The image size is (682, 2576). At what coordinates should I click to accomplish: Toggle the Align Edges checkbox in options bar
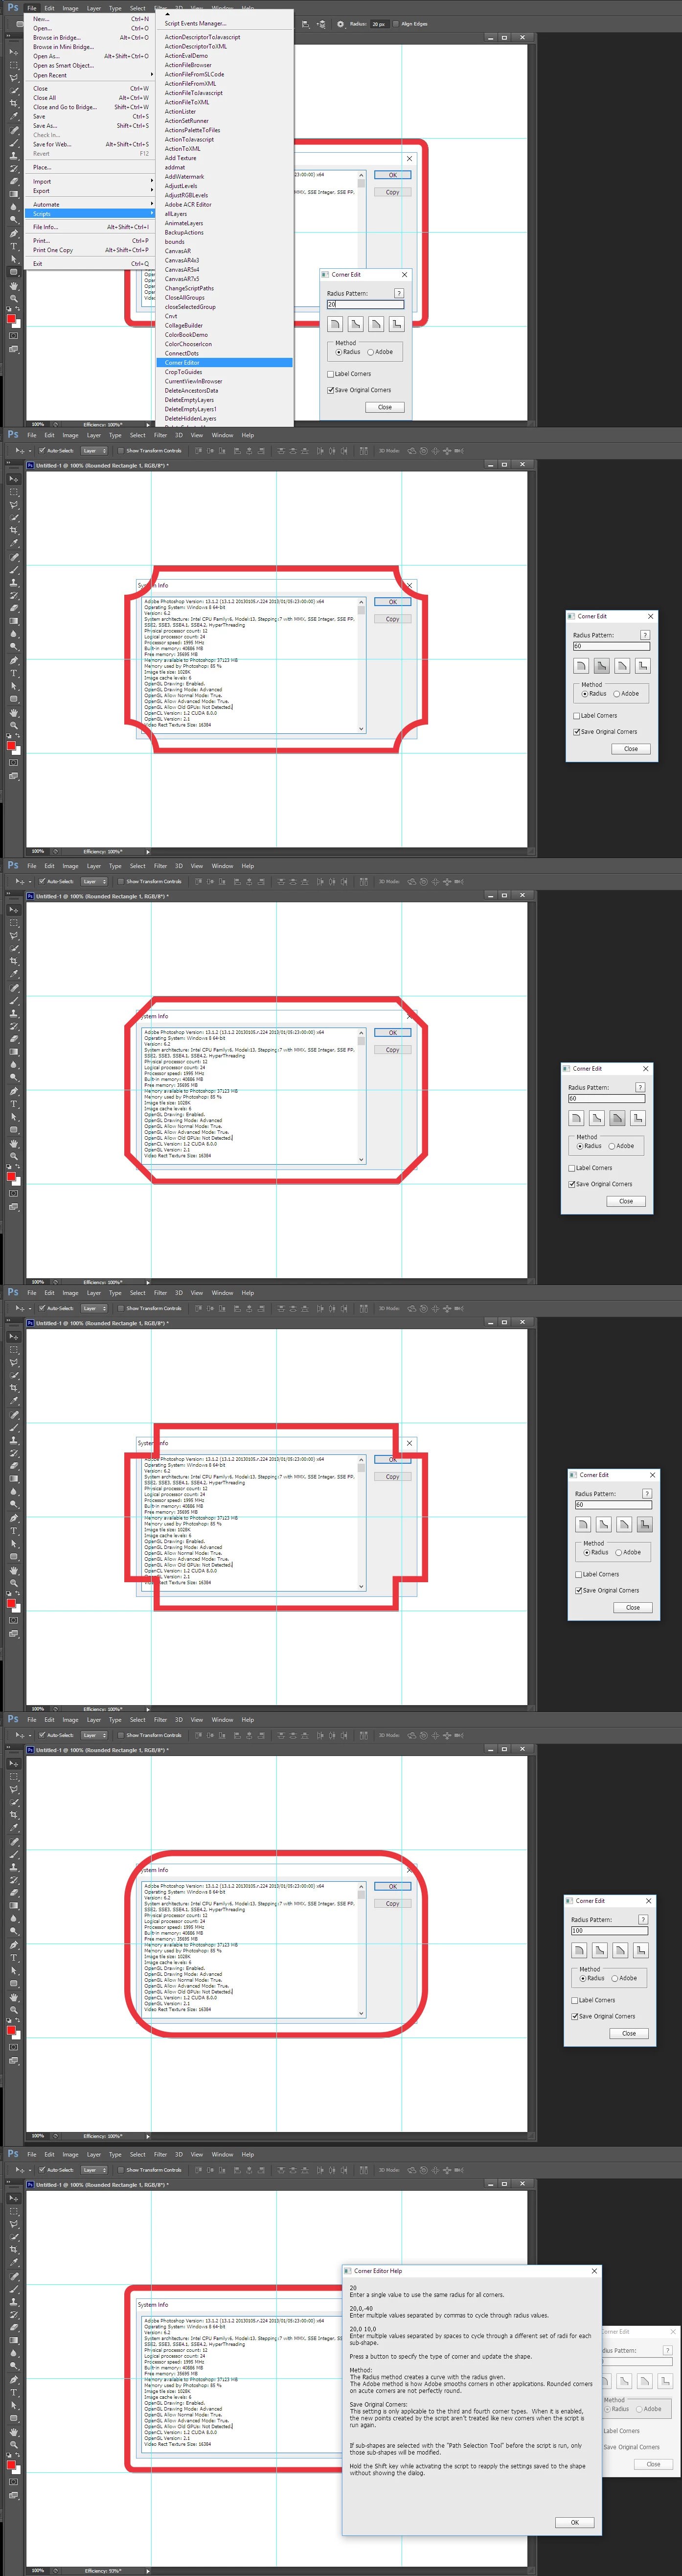396,24
